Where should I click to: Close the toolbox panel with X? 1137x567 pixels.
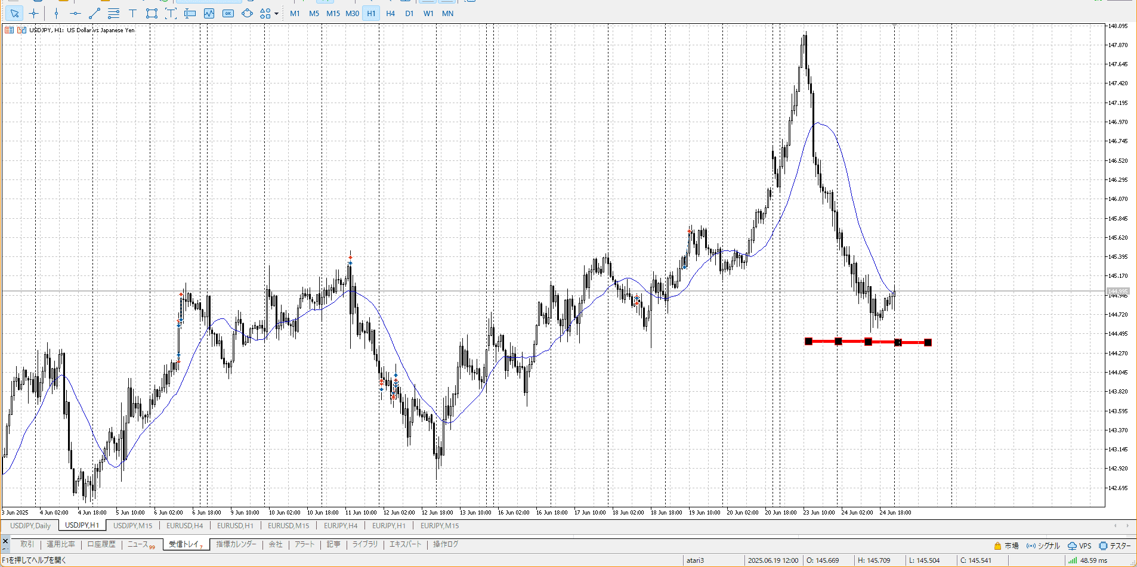coord(5,541)
